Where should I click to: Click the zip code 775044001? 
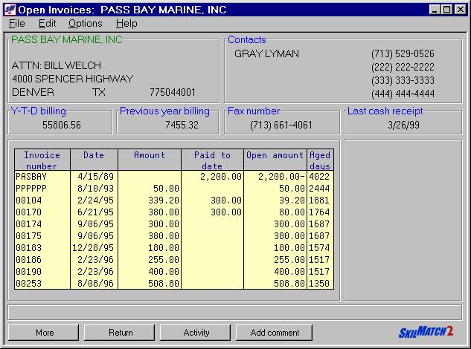coord(173,92)
